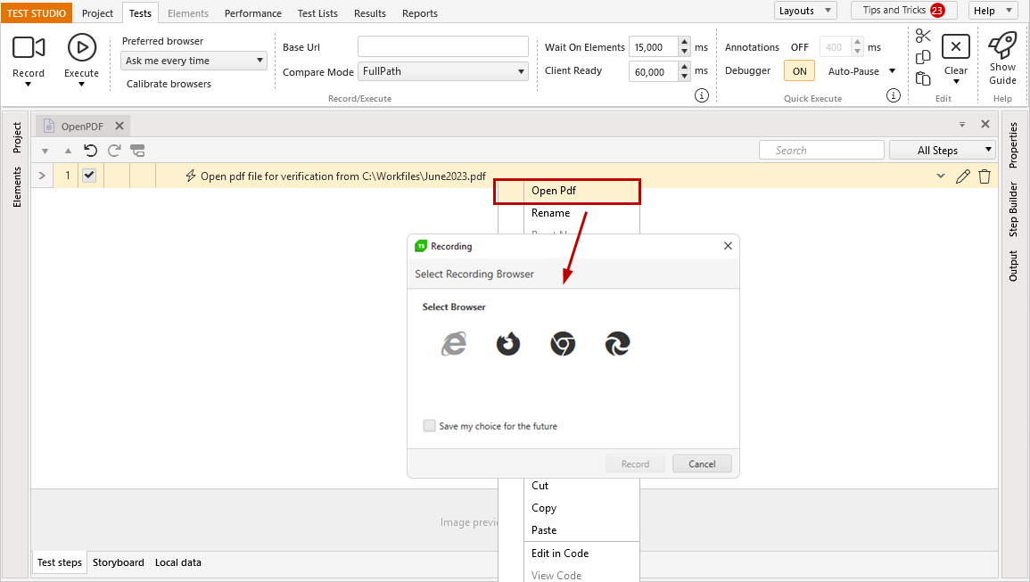Viewport: 1030px width, 582px height.
Task: Click the Base Url input field
Action: [443, 46]
